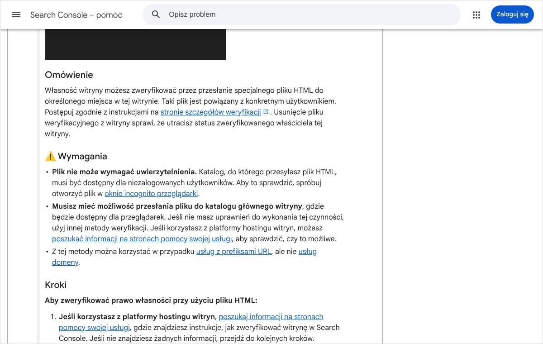Viewport: 543px width, 344px height.
Task: Open the main hamburger menu
Action: (16, 14)
